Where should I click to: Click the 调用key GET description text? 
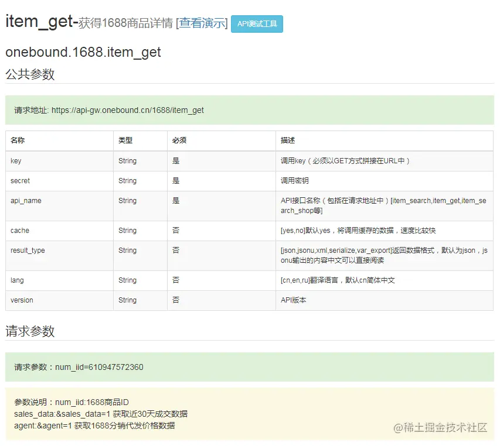click(345, 161)
